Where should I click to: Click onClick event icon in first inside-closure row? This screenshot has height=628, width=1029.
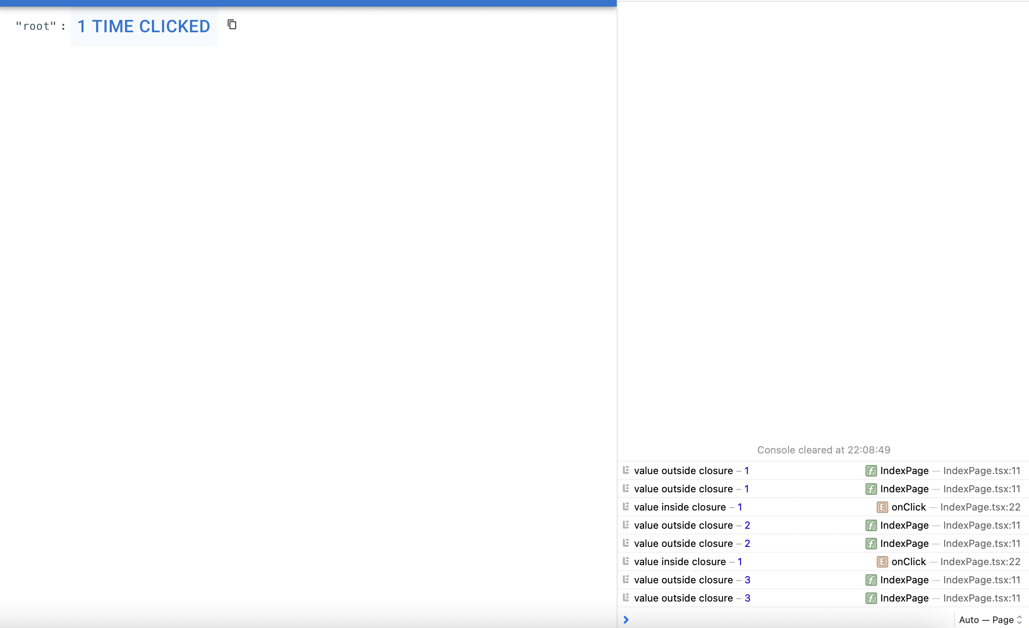(x=882, y=507)
